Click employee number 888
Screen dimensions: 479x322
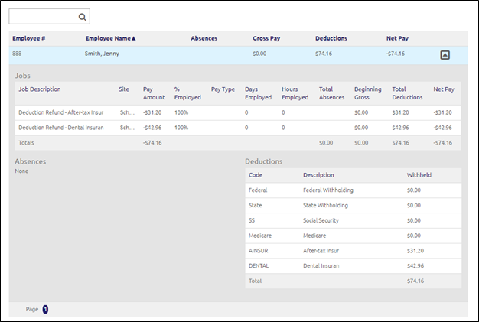tap(18, 54)
